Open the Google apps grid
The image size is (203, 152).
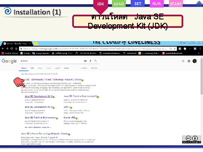point(183,61)
